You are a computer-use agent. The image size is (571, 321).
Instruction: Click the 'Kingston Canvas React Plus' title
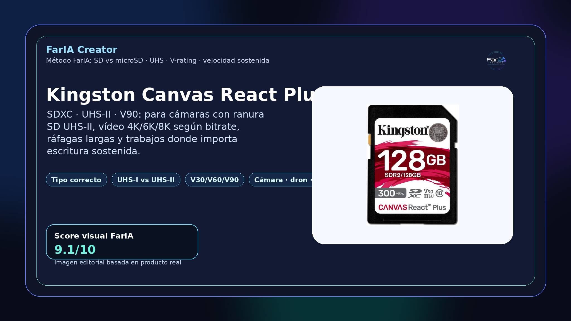tap(180, 95)
